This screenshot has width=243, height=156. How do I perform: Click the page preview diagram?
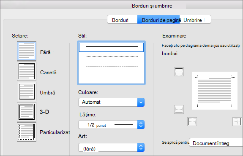[x=215, y=91]
